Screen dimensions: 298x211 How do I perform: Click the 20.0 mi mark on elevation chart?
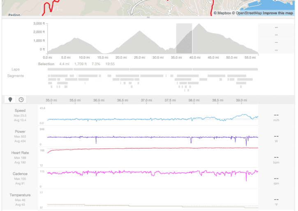click(x=120, y=58)
